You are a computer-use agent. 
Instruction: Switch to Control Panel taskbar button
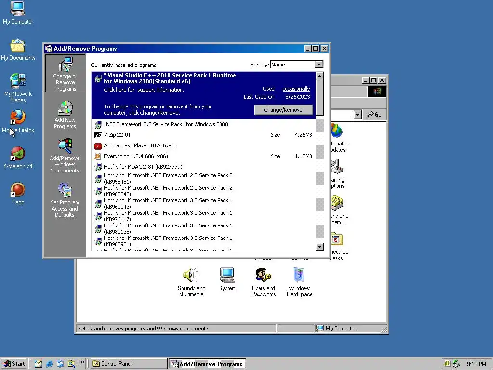129,364
